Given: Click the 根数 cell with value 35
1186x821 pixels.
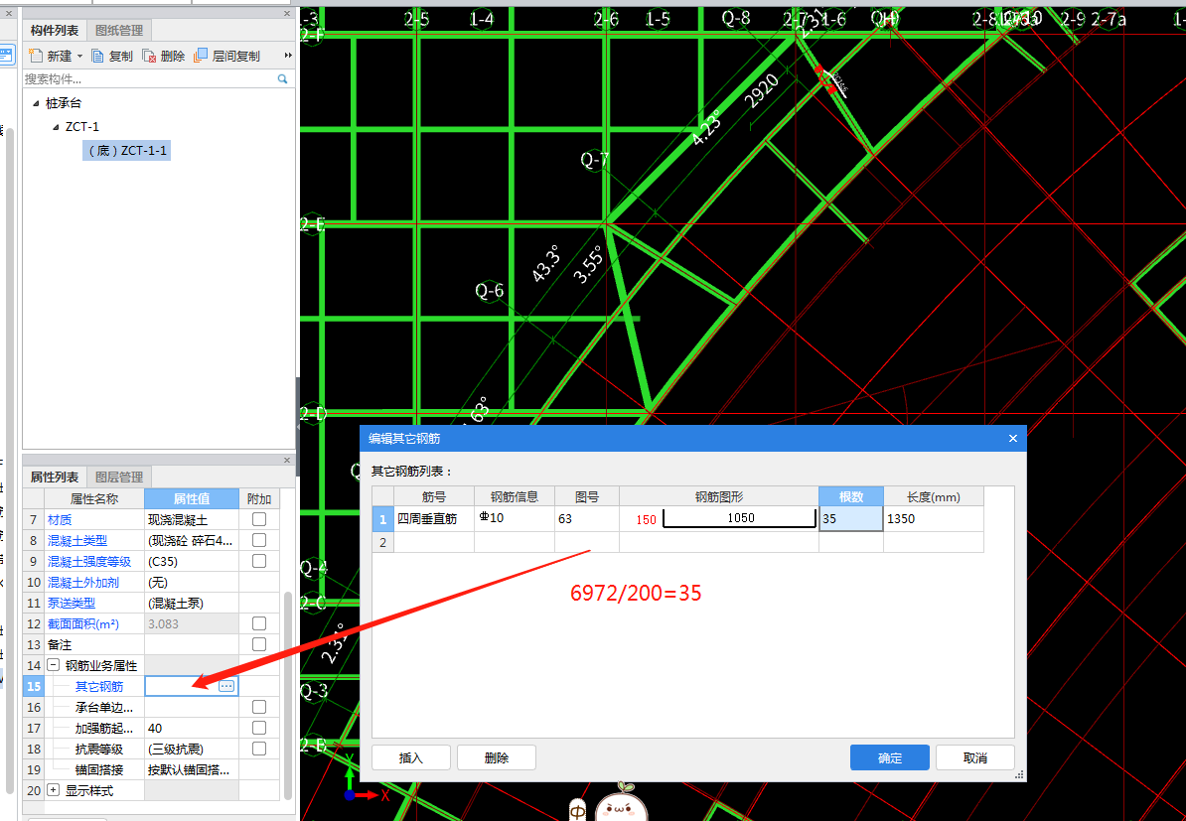Looking at the screenshot, I should click(x=851, y=518).
